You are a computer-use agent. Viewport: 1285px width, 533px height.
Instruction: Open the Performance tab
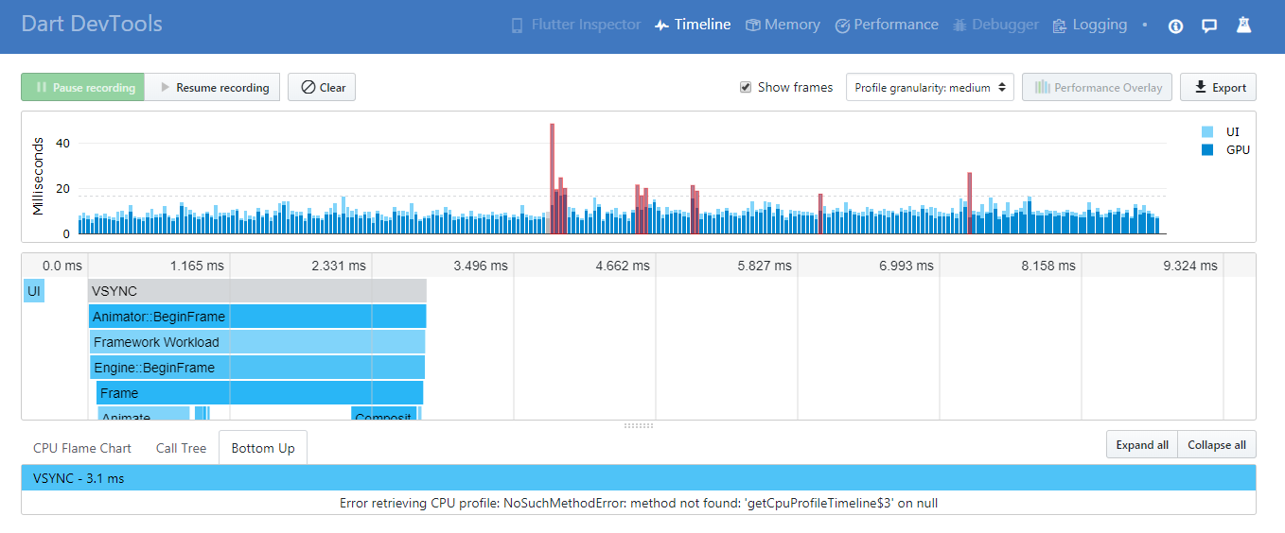(887, 26)
